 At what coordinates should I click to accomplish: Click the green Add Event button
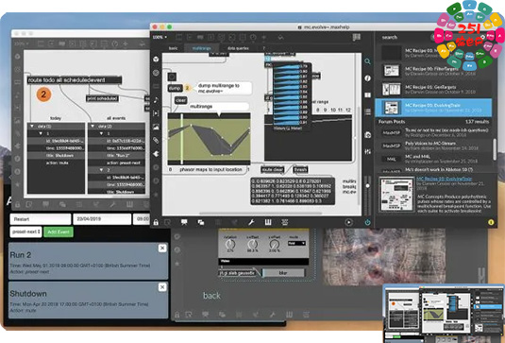(59, 232)
